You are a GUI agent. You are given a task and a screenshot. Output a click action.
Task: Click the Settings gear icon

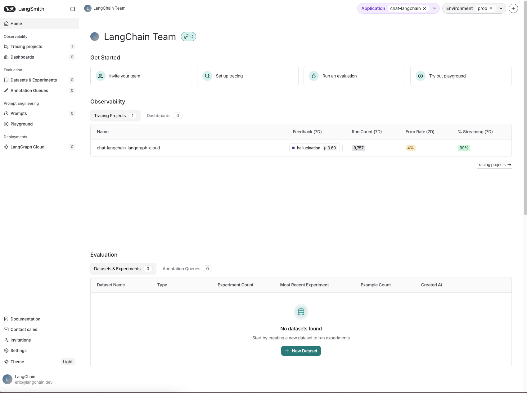coord(6,351)
